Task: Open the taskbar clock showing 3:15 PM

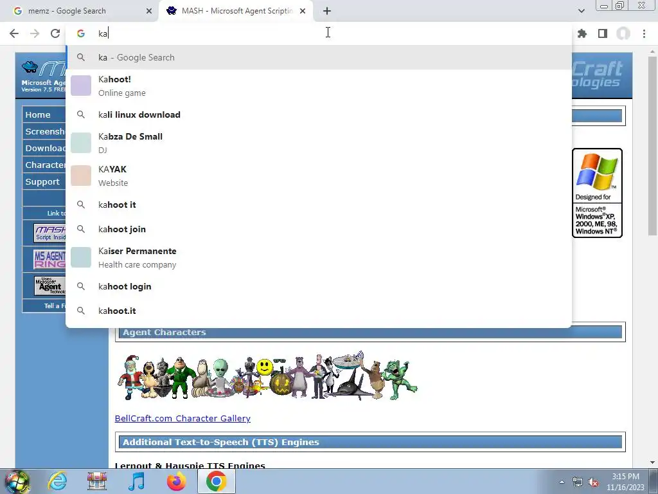Action: click(x=625, y=482)
